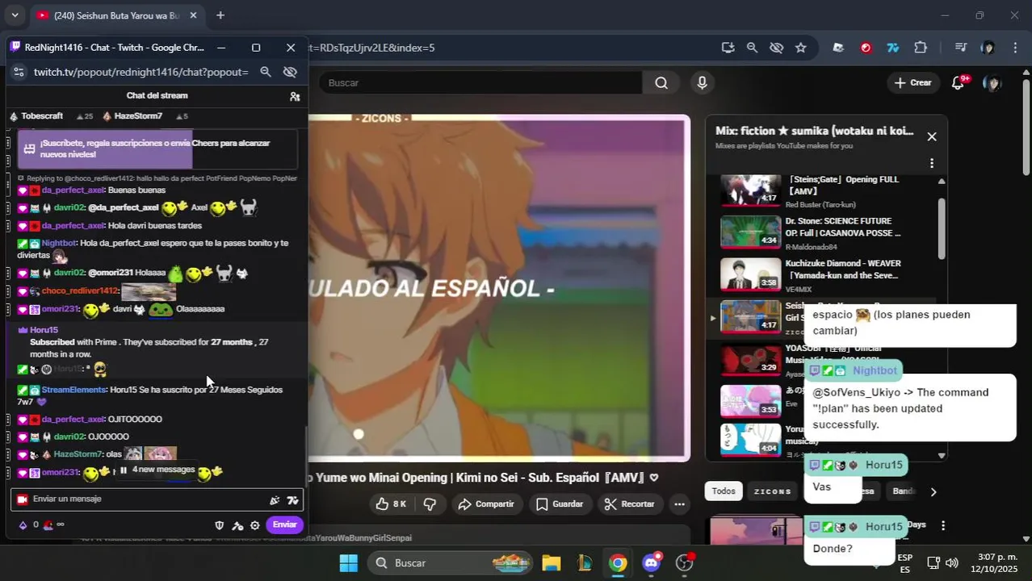Click the Chrome extensions puzzle icon

point(921,48)
